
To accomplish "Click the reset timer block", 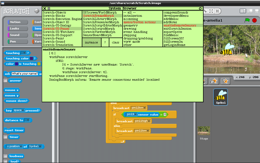I will (14, 130).
